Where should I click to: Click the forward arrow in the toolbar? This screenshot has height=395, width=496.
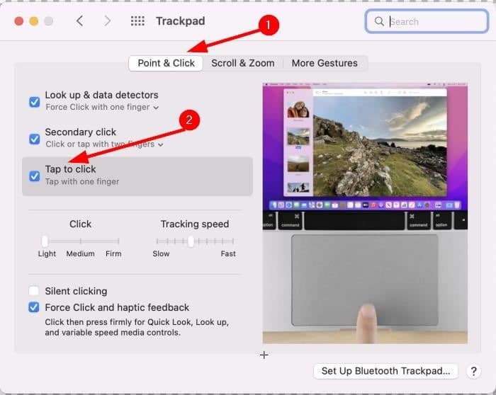point(108,21)
